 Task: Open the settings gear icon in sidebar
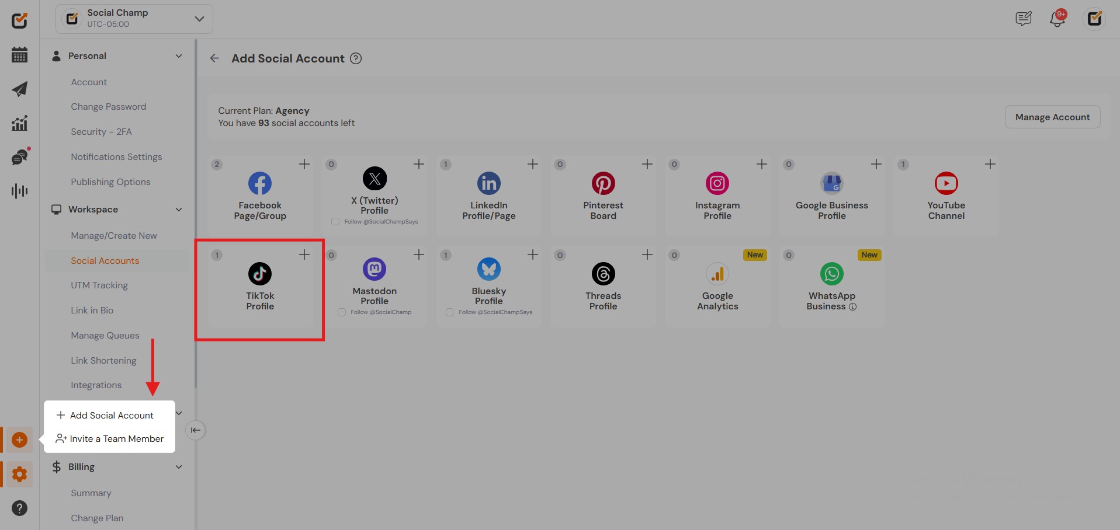[19, 474]
